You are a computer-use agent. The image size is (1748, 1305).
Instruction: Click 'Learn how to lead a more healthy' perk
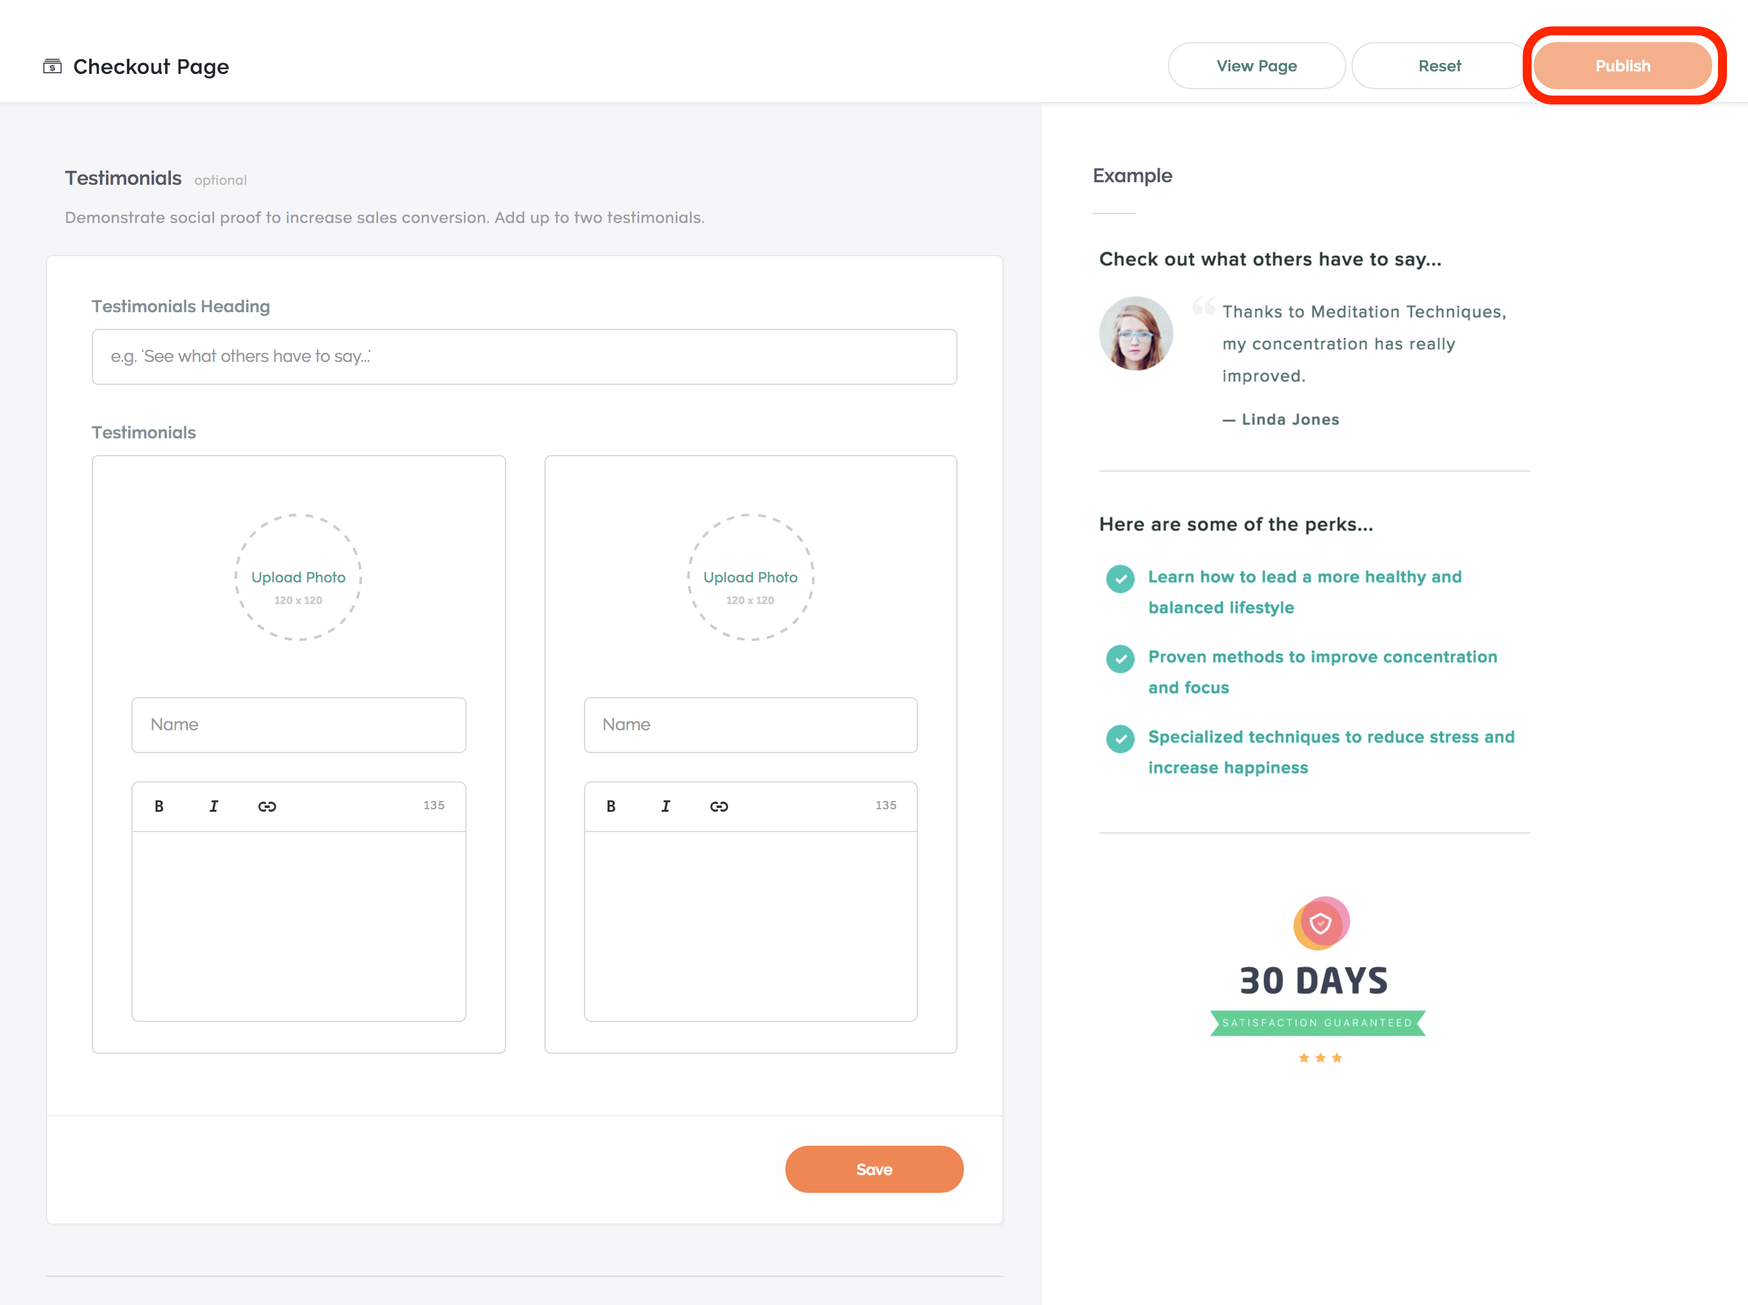click(1305, 592)
